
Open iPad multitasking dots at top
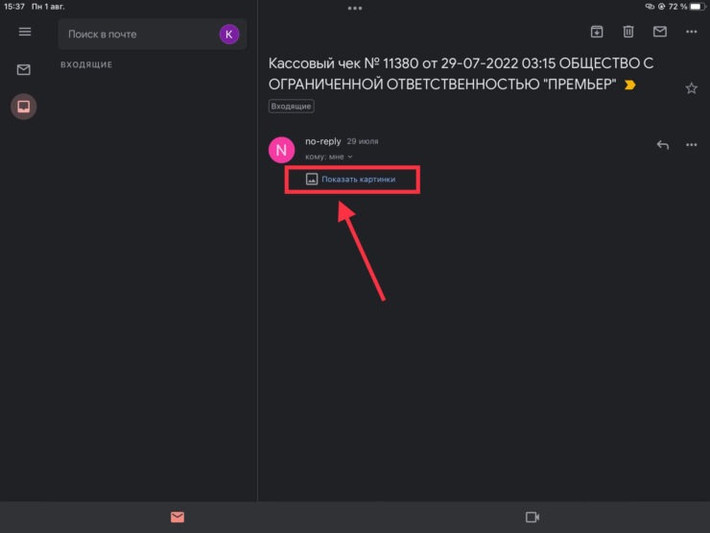point(355,8)
